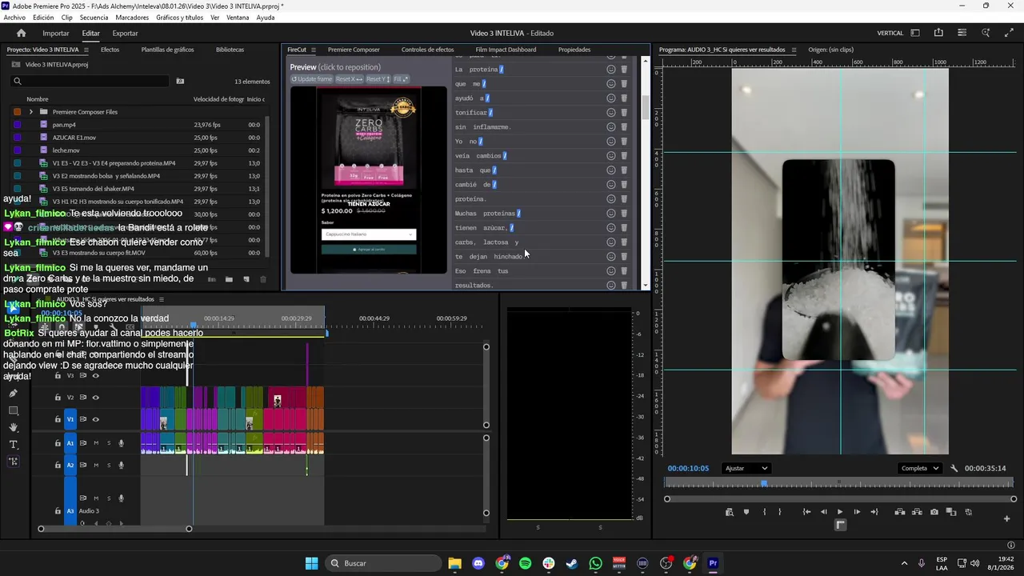Click the search magnifier icon in the header bar
1024x576 pixels.
click(986, 33)
